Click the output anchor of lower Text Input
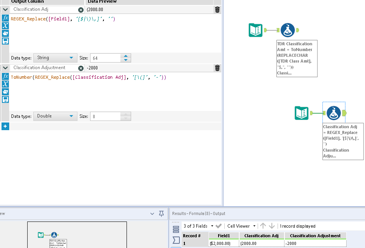This screenshot has width=365, height=248. 311,113
